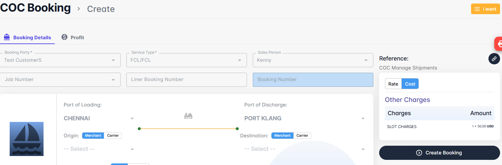Screen dimensions: 502x165
Task: Switch charges view to Rate
Action: (393, 84)
